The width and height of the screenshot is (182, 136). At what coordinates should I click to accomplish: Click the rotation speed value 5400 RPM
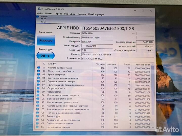(x=145, y=42)
